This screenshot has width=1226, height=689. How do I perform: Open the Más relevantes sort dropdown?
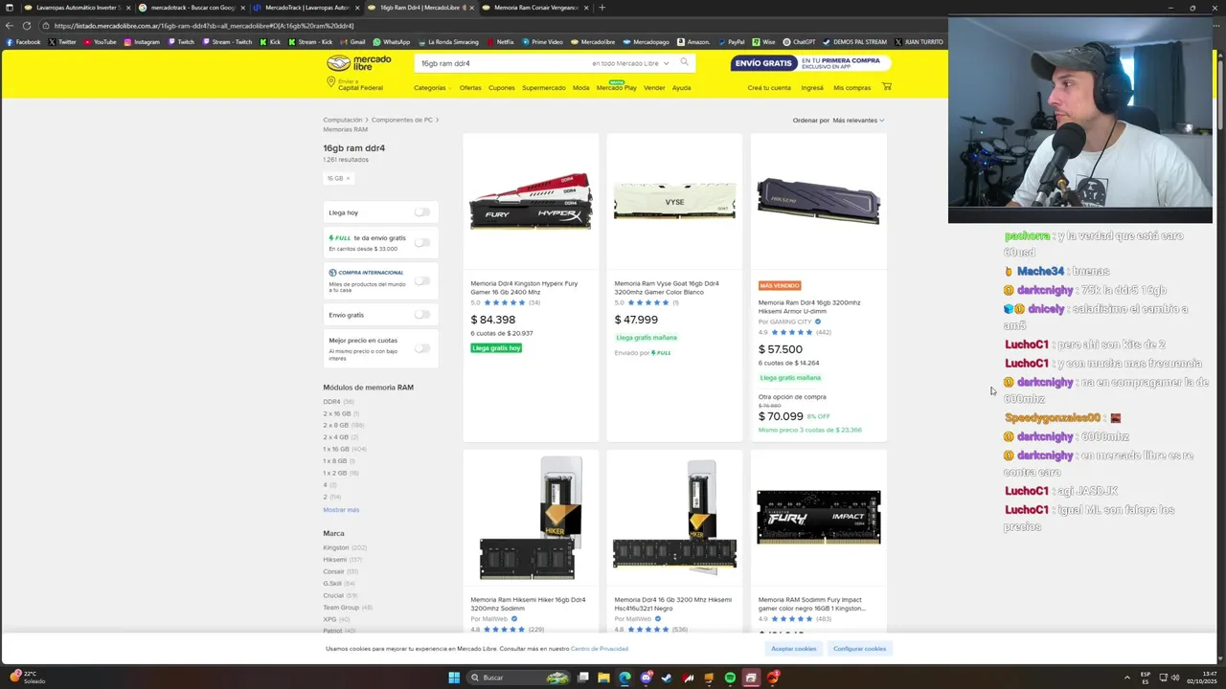click(x=858, y=121)
